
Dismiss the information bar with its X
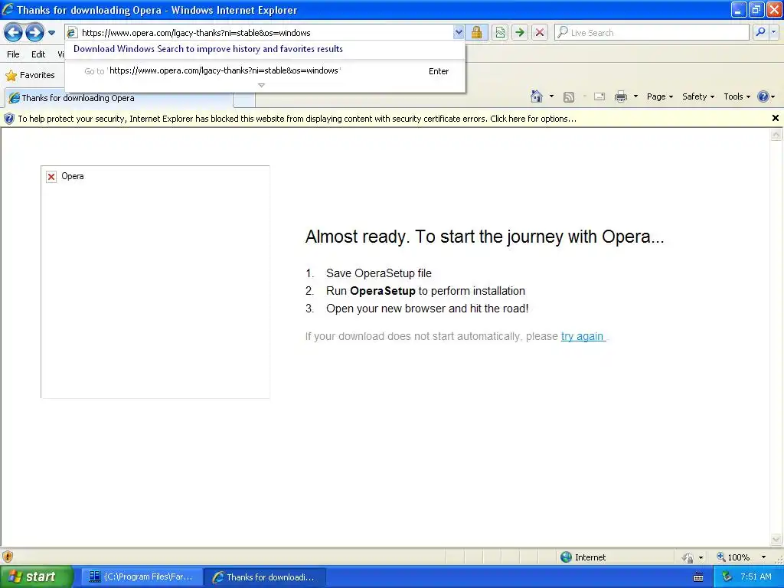pyautogui.click(x=776, y=118)
